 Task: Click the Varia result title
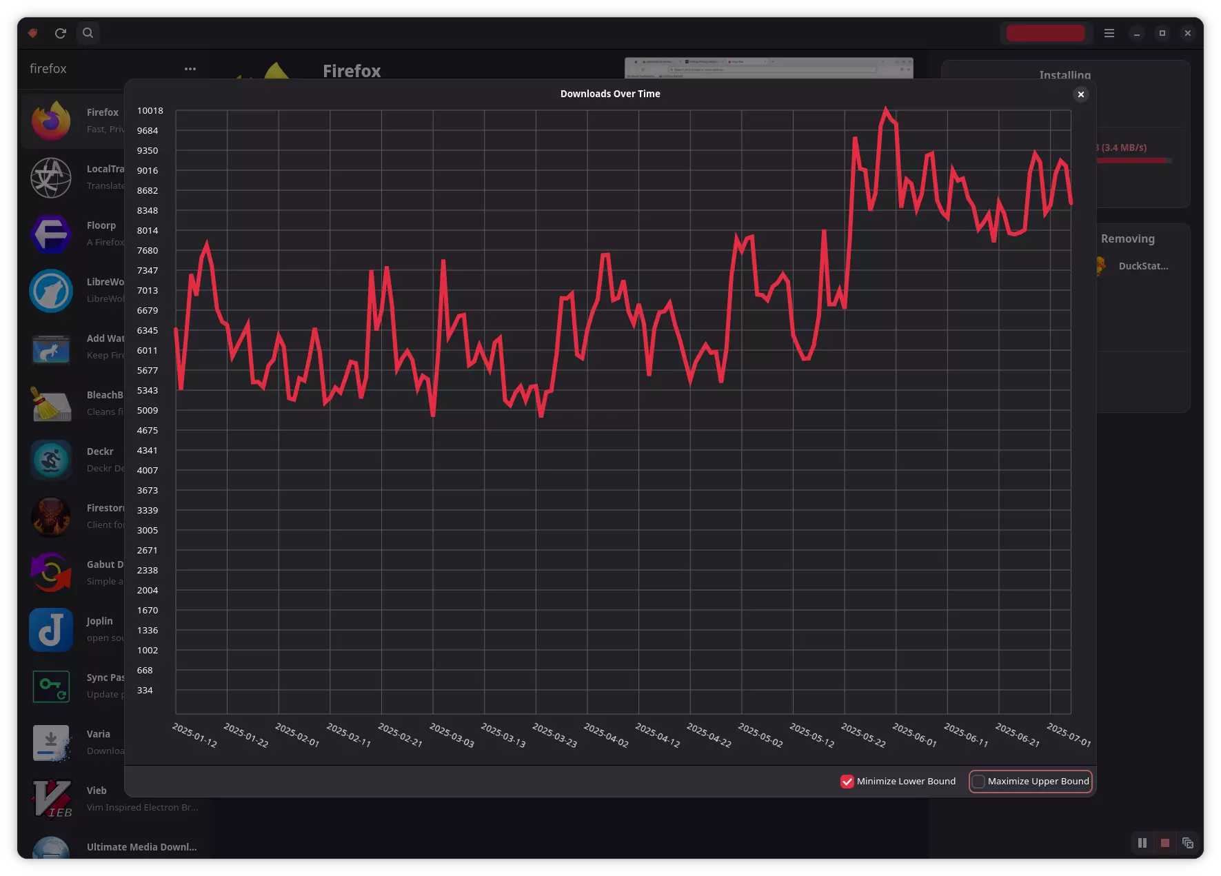point(99,734)
